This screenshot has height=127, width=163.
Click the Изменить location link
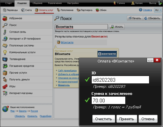[32, 116]
